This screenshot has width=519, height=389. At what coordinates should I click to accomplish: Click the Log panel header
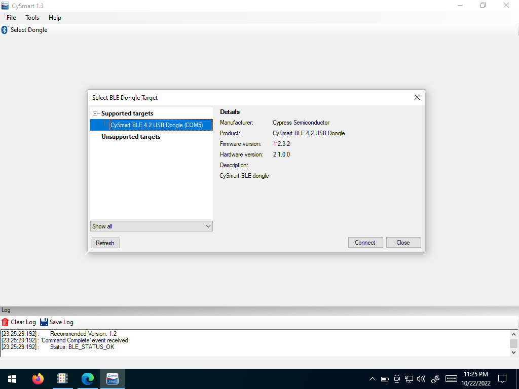[6, 310]
